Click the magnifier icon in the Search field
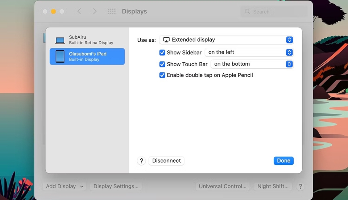 click(247, 12)
